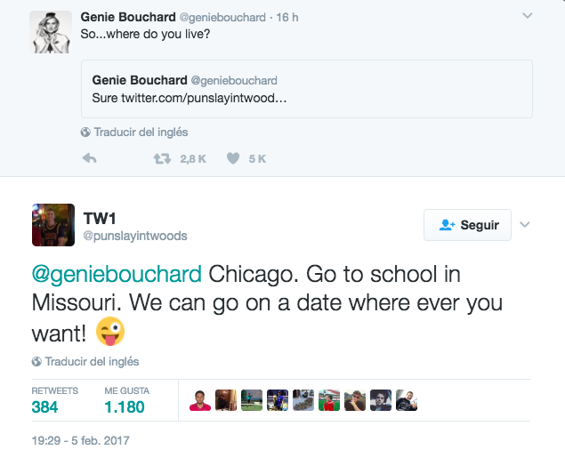Click globe icon beside lower Traducir del inglés
Viewport: 565px width, 458px height.
pos(36,362)
